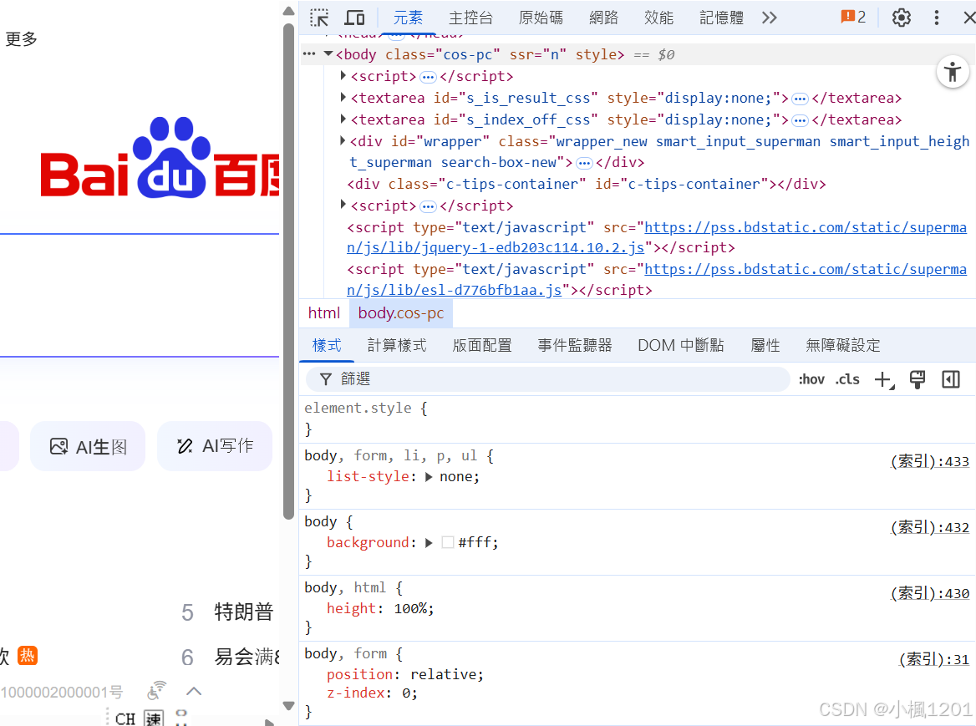Click the new style rule plus icon
This screenshot has height=726, width=976.
point(884,379)
